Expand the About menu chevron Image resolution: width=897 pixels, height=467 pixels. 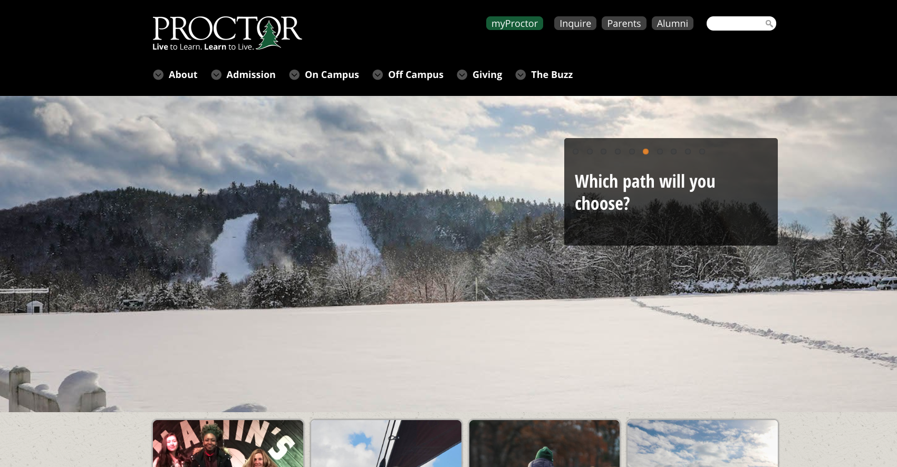point(158,75)
